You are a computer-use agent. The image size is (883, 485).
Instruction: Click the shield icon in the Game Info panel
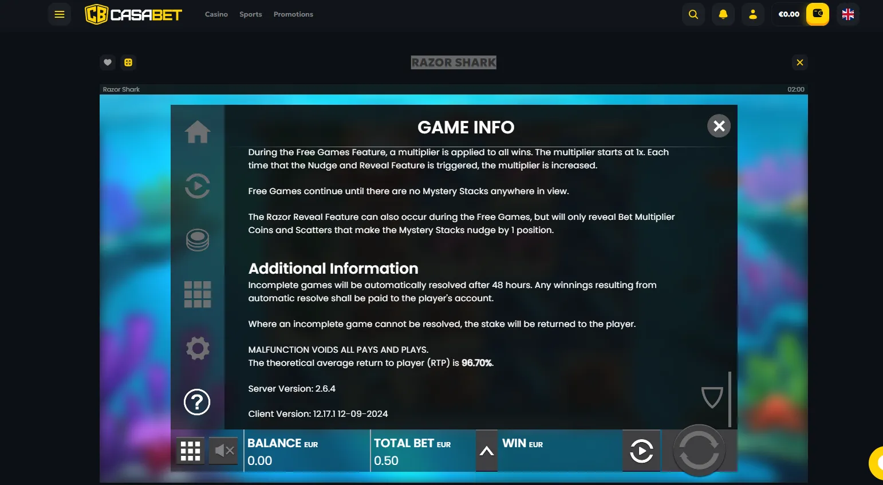712,397
